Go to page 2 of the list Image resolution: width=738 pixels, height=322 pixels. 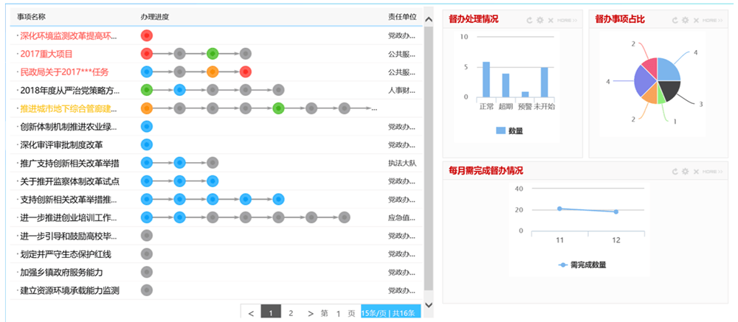click(291, 313)
